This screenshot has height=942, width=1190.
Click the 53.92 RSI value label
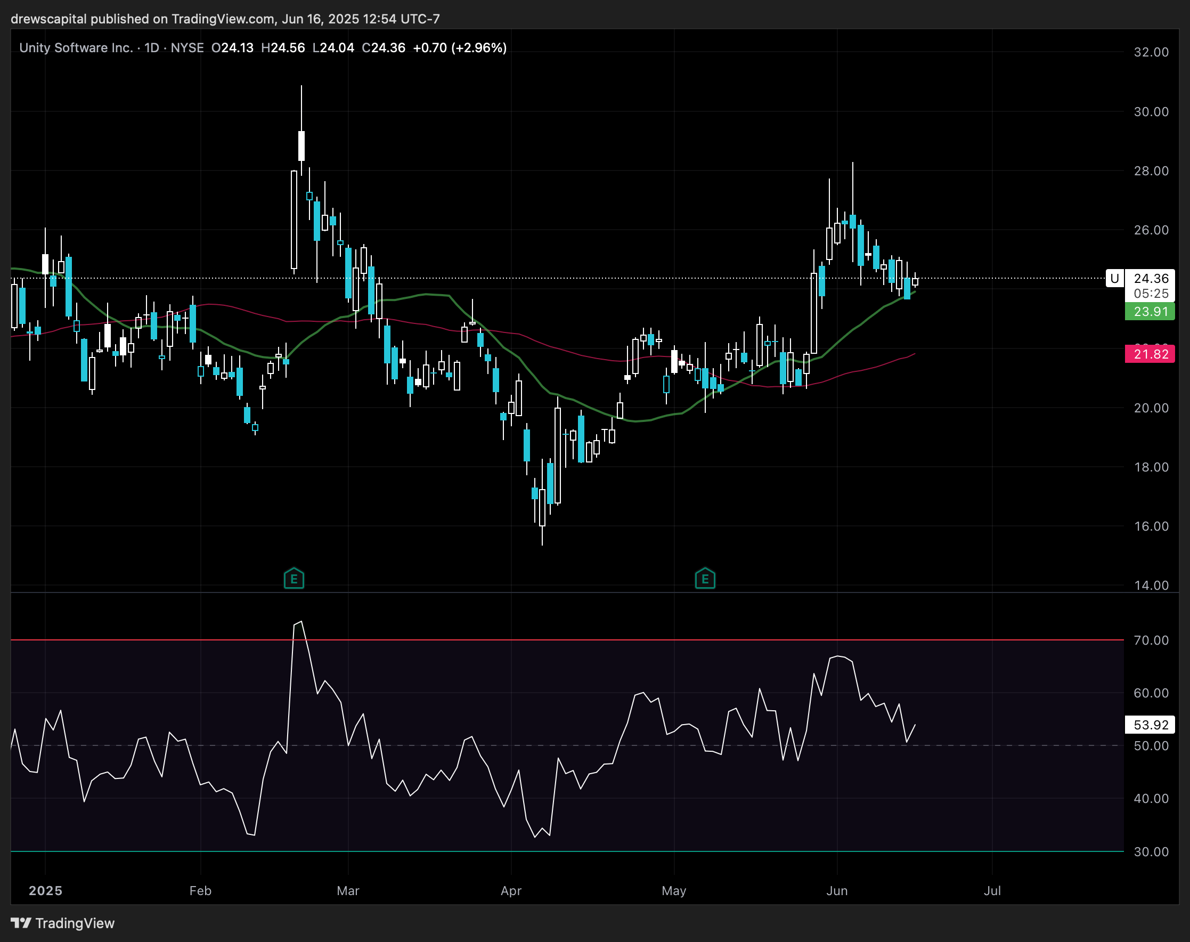click(1150, 725)
